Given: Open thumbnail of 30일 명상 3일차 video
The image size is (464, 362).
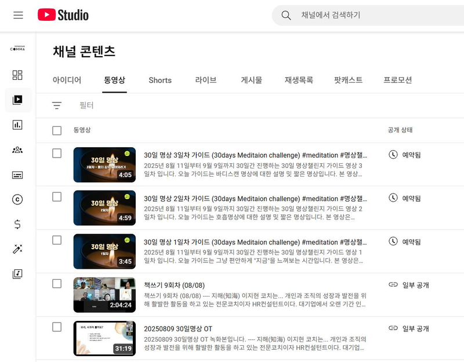Looking at the screenshot, I should [104, 165].
